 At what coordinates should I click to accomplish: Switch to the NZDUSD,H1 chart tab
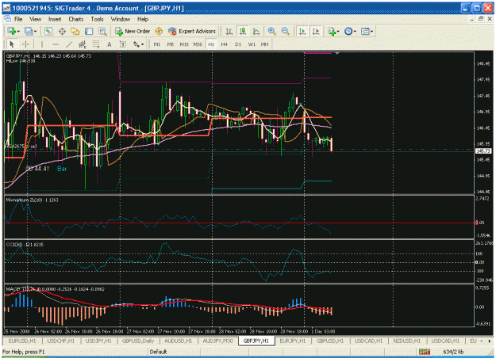click(407, 341)
